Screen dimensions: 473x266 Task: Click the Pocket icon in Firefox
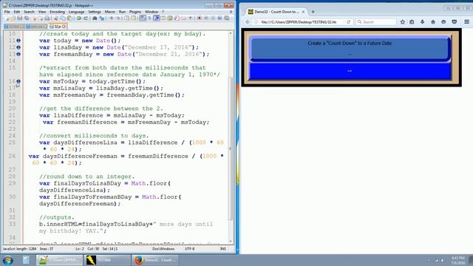click(x=455, y=22)
